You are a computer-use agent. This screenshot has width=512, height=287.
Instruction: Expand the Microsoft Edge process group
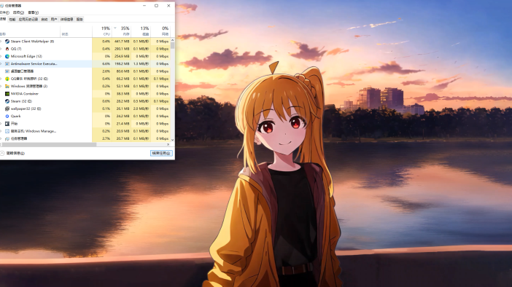(x=1, y=56)
